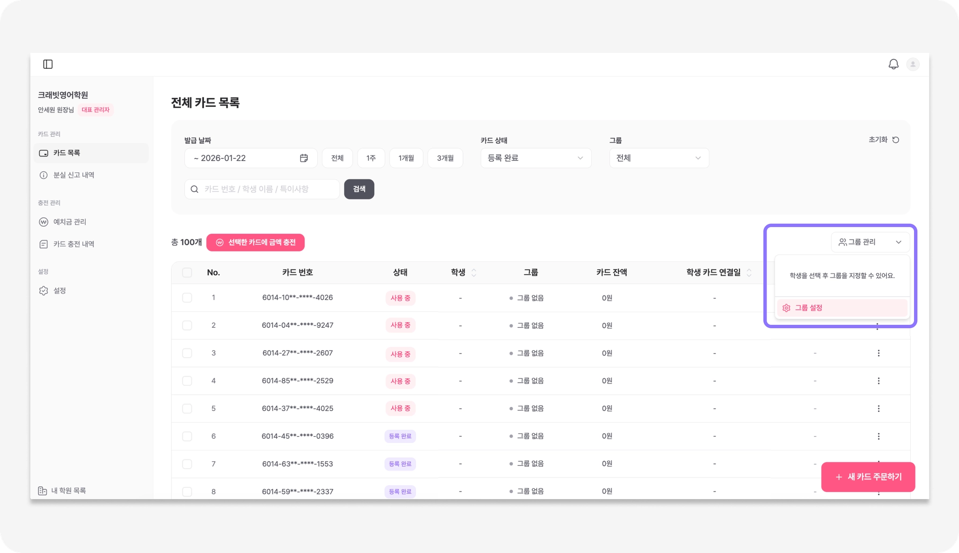Check the checkbox for card row 5
Screen dimensions: 959x553
click(x=187, y=408)
